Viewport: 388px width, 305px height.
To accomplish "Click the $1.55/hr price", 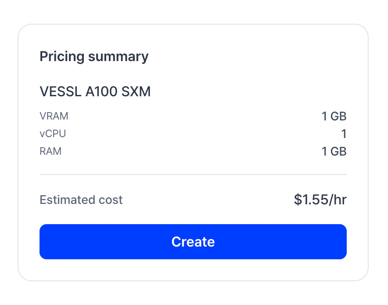I will pos(320,200).
